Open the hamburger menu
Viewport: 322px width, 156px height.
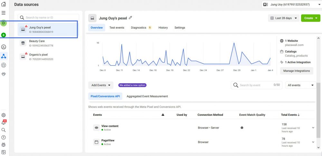coord(4,13)
